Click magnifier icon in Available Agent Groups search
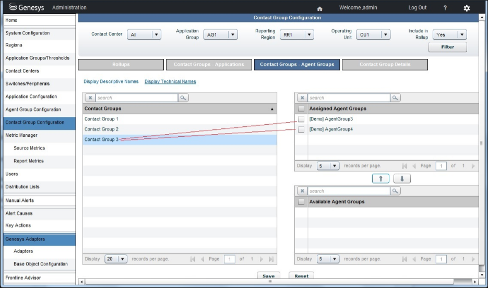Image resolution: width=488 pixels, height=288 pixels. tap(395, 191)
